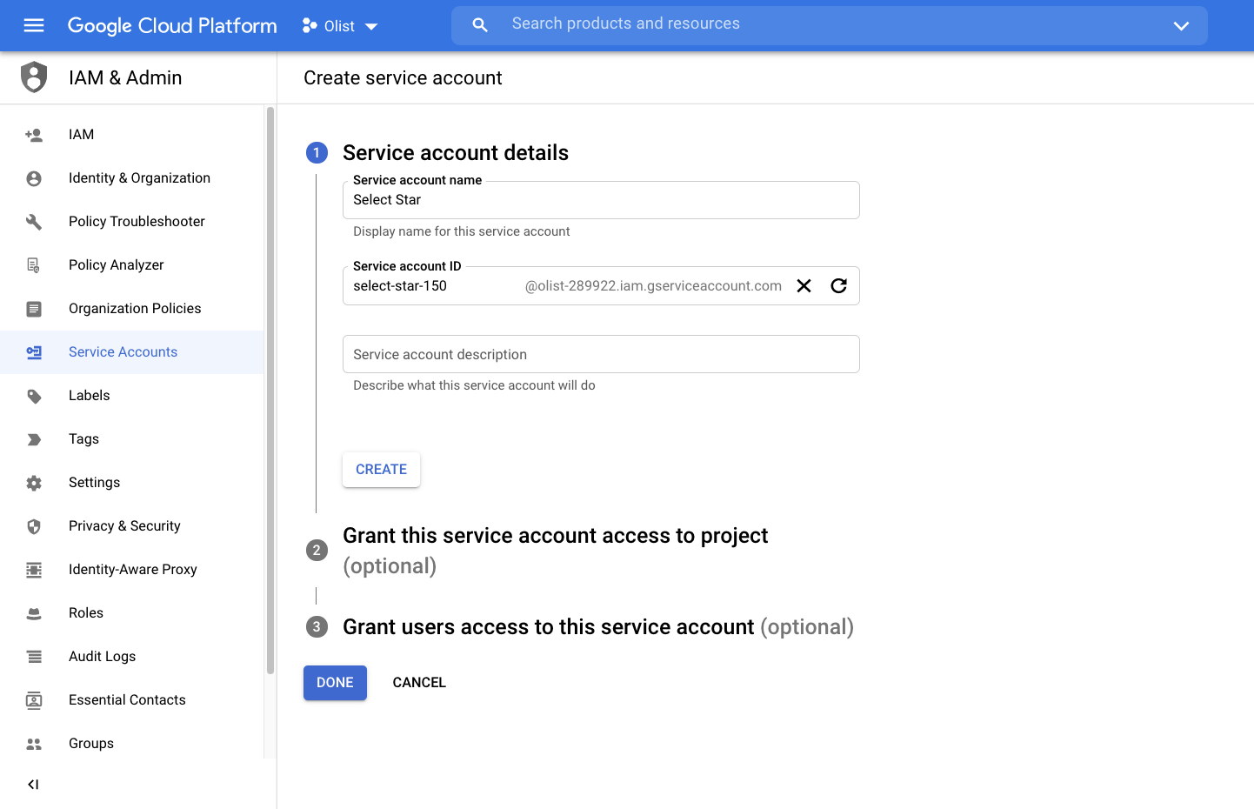
Task: Select Service Accounts in sidebar
Action: [131, 352]
